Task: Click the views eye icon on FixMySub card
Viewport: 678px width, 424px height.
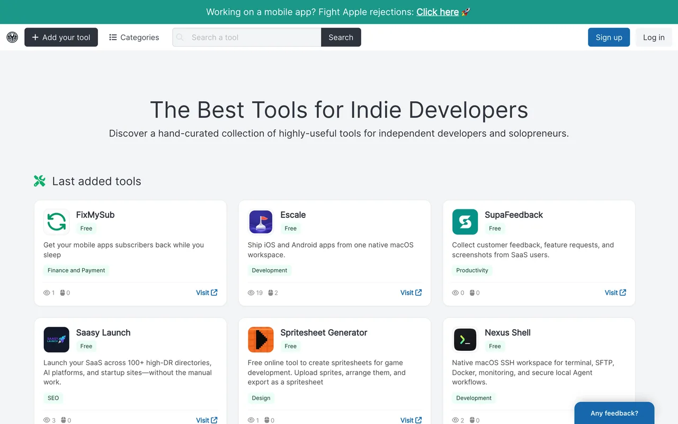Action: pos(47,293)
